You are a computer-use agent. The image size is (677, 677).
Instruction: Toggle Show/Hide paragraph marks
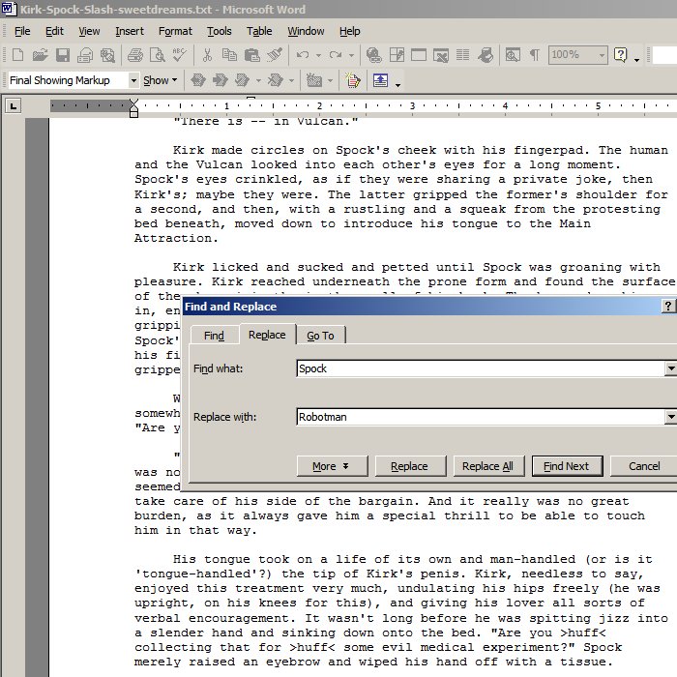534,55
